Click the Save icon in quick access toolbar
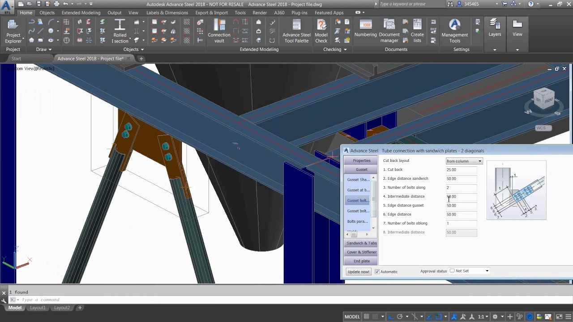The height and width of the screenshot is (322, 573). pyautogui.click(x=38, y=4)
